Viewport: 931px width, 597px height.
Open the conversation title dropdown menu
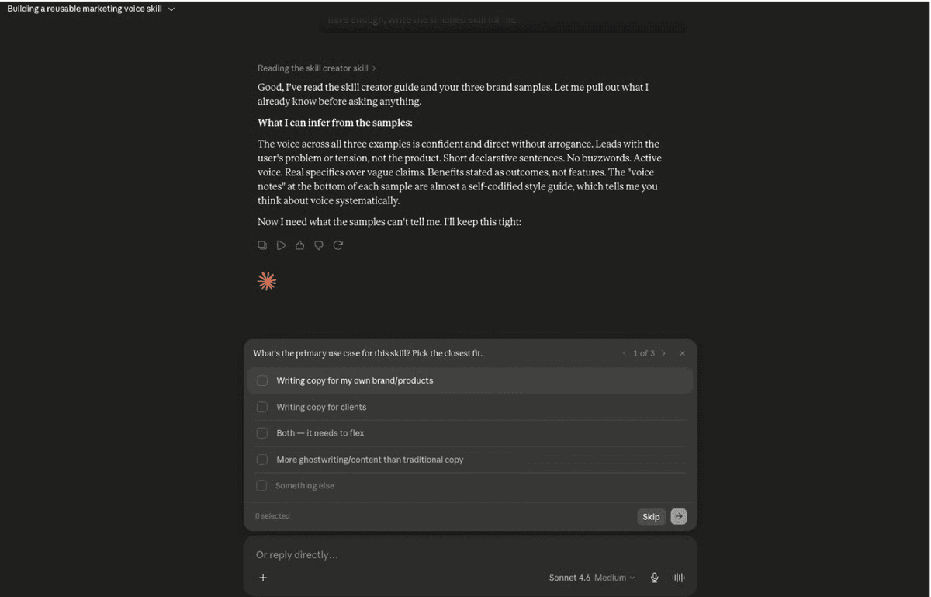pyautogui.click(x=91, y=9)
